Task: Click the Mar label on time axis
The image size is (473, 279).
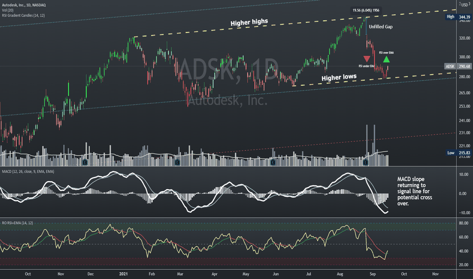Action: point(180,274)
